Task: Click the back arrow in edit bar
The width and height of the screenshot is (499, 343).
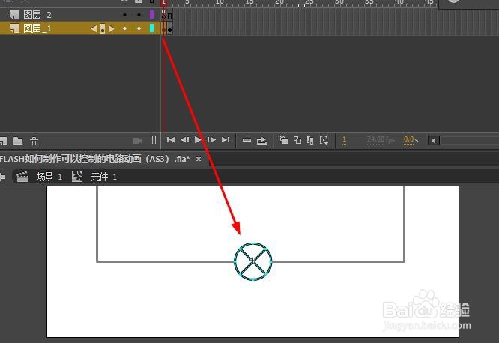Action: point(2,177)
